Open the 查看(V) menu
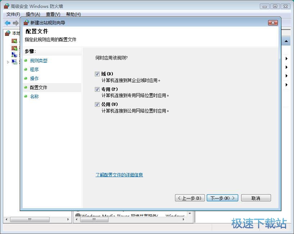294x234 pixels. tap(53, 14)
